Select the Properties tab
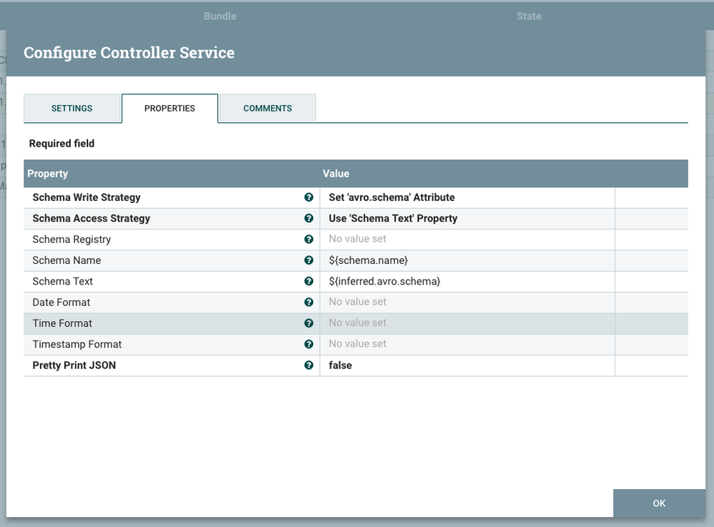Screen dimensions: 714x527 tap(169, 109)
